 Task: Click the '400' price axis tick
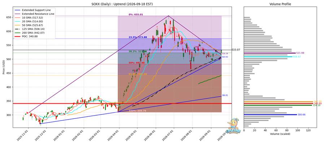(9, 87)
